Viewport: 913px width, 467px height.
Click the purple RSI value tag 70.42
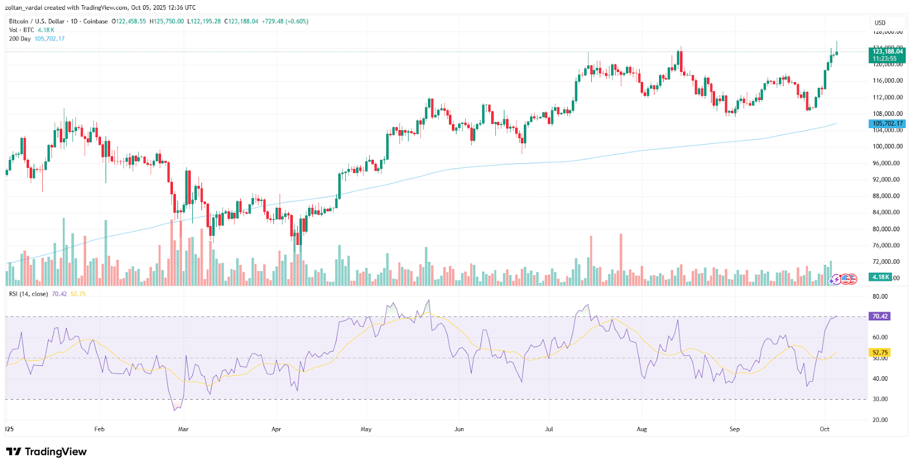pyautogui.click(x=879, y=316)
